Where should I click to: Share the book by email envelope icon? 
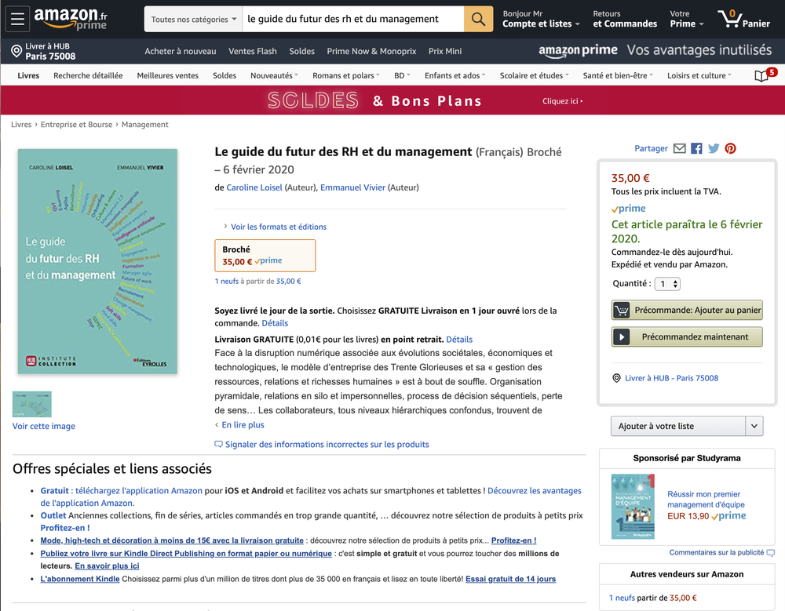point(679,148)
